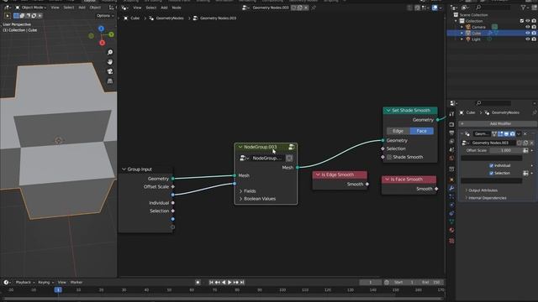Image resolution: width=538 pixels, height=302 pixels.
Task: Toggle the camera view icon in viewport
Action: pyautogui.click(x=110, y=71)
